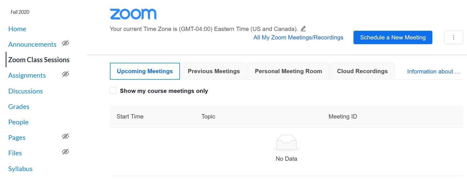This screenshot has height=179, width=467.
Task: Open "All My Zoom Meetings/Recordings"
Action: tap(298, 37)
